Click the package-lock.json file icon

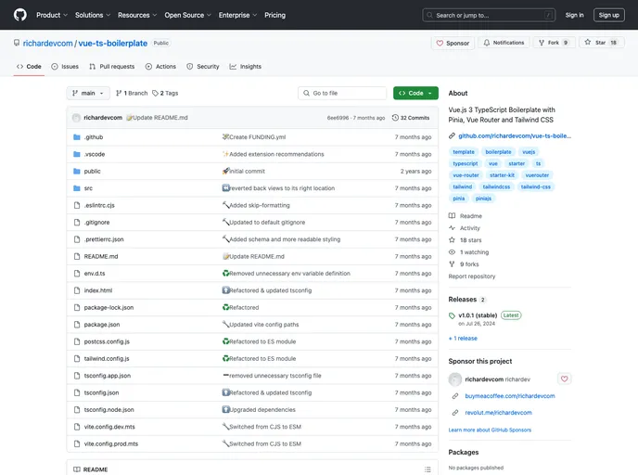pyautogui.click(x=76, y=308)
